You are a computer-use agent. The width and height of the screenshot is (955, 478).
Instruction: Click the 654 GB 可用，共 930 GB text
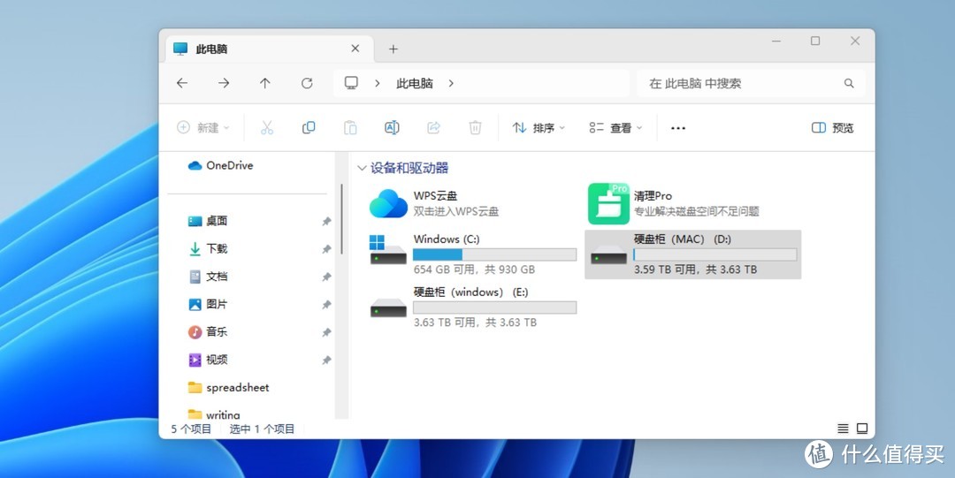(x=474, y=269)
